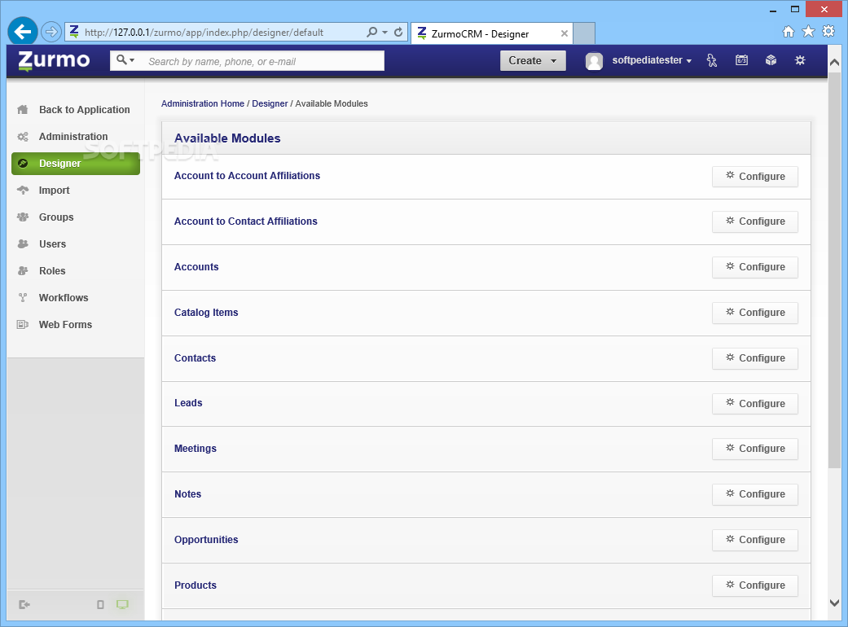The height and width of the screenshot is (627, 848).
Task: Click the branch icon beside Workflows
Action: tap(23, 298)
